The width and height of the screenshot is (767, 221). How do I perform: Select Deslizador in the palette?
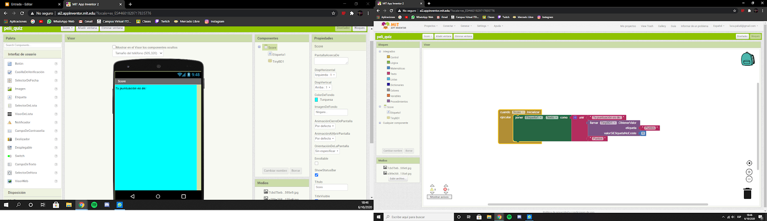tap(22, 139)
